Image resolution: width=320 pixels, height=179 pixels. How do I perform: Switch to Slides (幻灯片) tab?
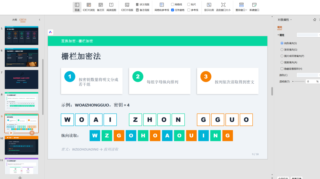click(23, 20)
